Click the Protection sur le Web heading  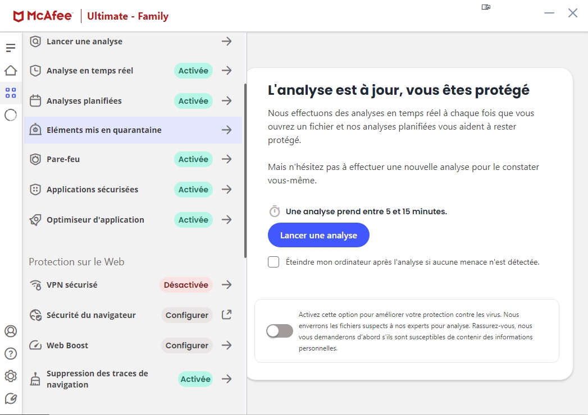tap(76, 262)
